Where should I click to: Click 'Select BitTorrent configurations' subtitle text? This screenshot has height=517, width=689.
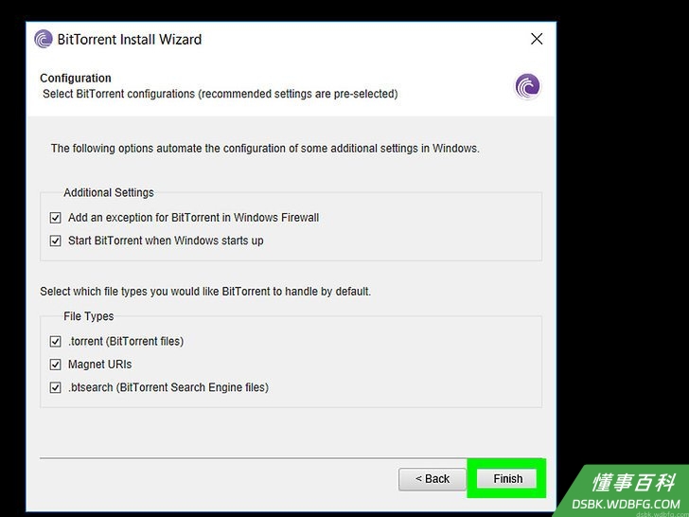221,94
